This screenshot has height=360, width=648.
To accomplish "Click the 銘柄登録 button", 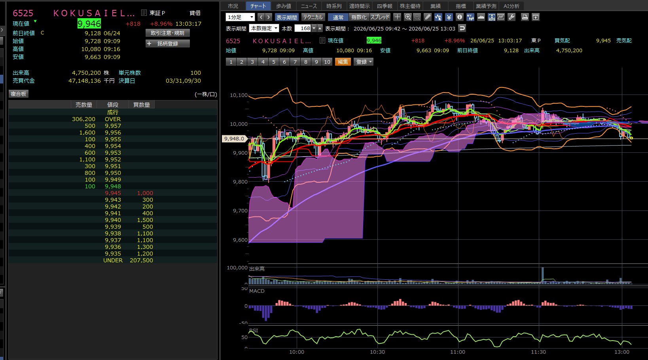I will pos(168,44).
